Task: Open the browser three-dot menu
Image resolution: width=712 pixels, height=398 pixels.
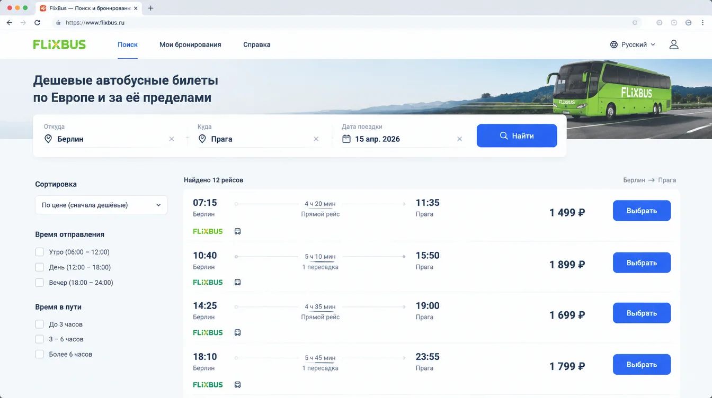Action: [702, 23]
